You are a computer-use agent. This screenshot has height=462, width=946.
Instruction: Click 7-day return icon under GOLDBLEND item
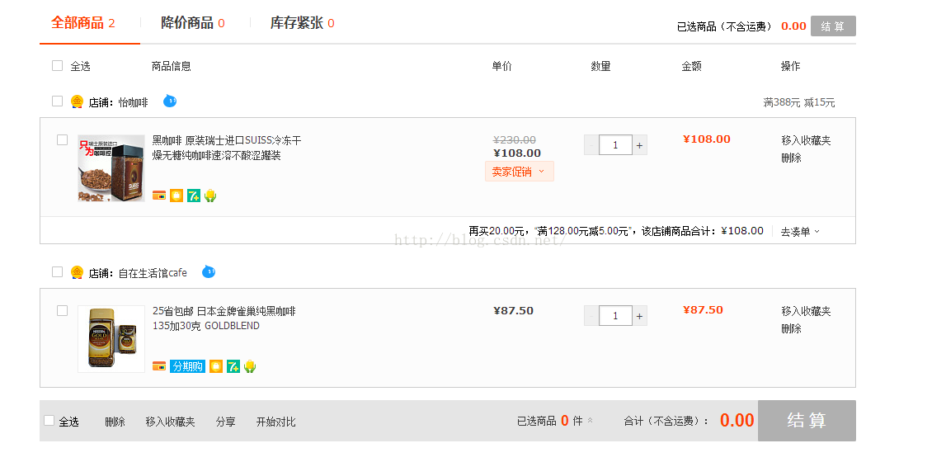(233, 366)
